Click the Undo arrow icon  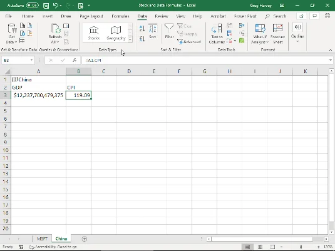pyautogui.click(x=56, y=6)
